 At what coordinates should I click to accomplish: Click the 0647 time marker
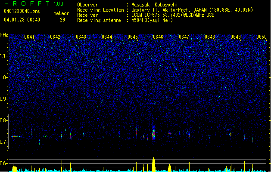pyautogui.click(x=184, y=37)
